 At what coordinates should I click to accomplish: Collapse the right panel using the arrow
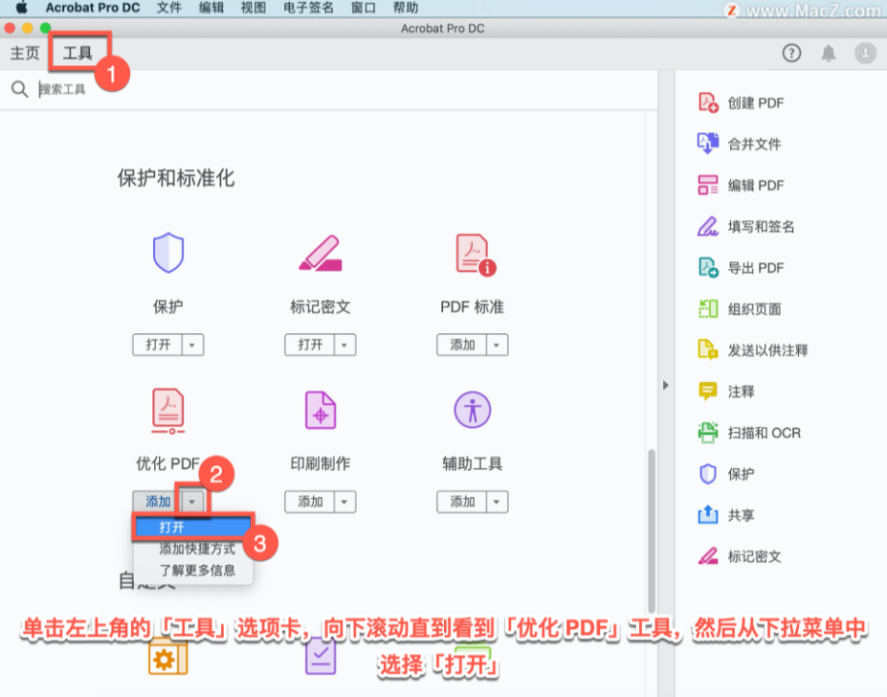click(666, 385)
